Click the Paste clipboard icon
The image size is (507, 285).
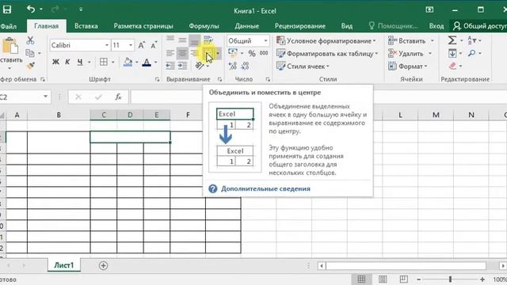click(x=10, y=46)
